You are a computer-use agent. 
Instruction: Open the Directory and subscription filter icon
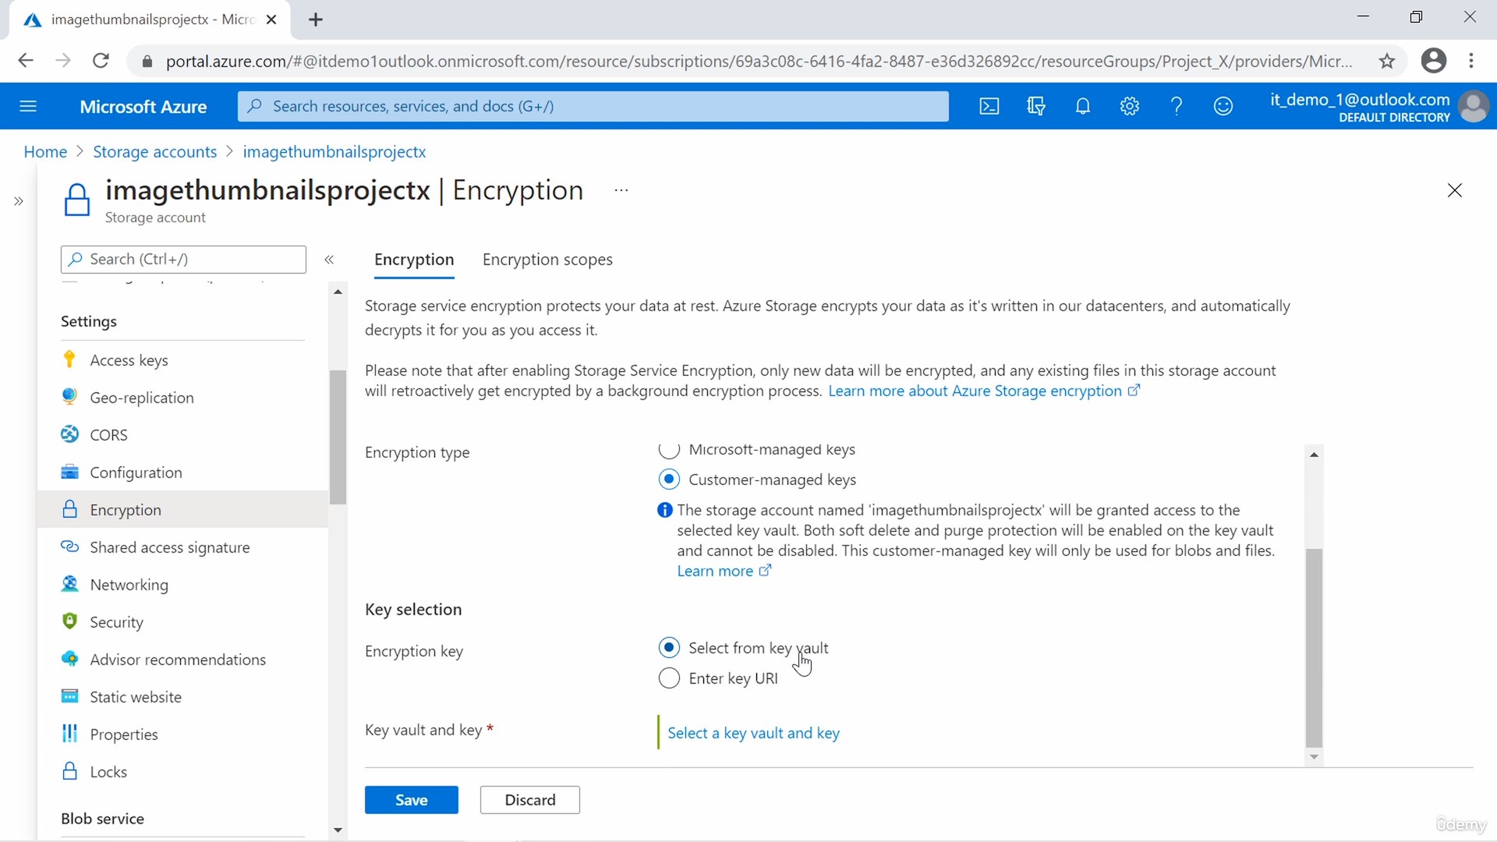pos(1036,106)
